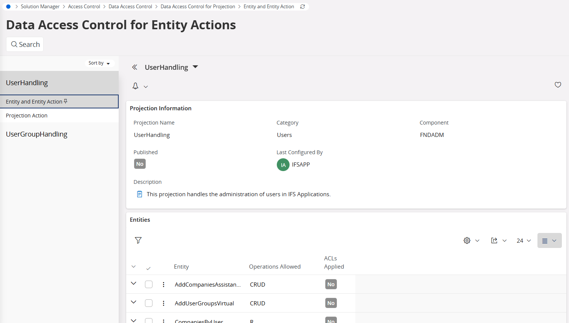Go to Data Access Control for Projection breadcrumb

tap(198, 6)
